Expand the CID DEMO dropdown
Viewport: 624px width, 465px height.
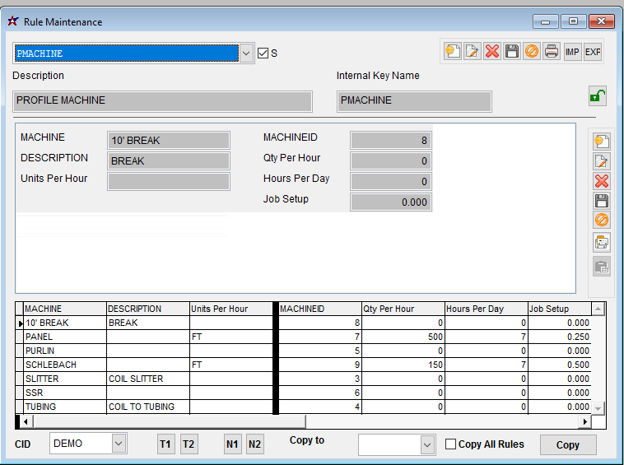119,444
